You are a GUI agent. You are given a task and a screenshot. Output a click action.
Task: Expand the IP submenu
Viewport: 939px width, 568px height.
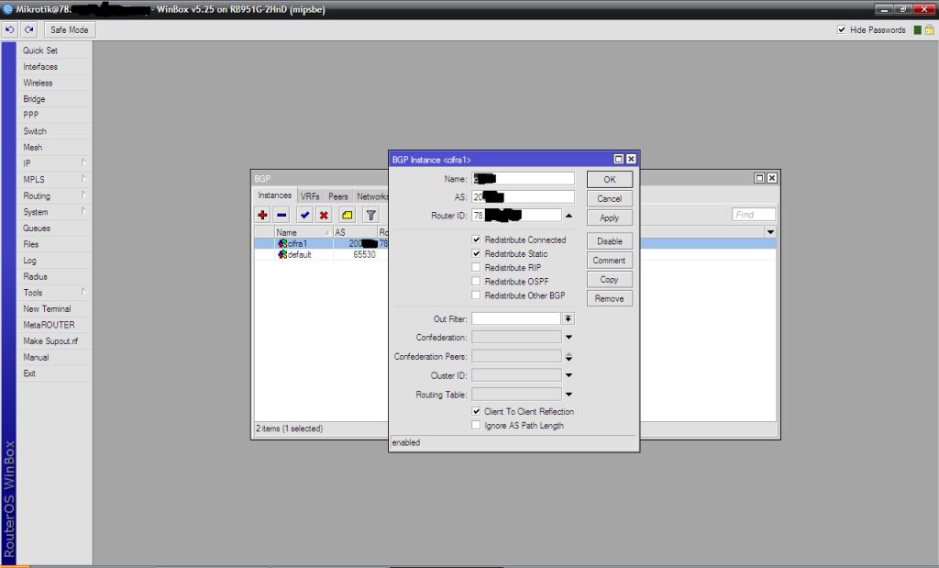pos(83,162)
